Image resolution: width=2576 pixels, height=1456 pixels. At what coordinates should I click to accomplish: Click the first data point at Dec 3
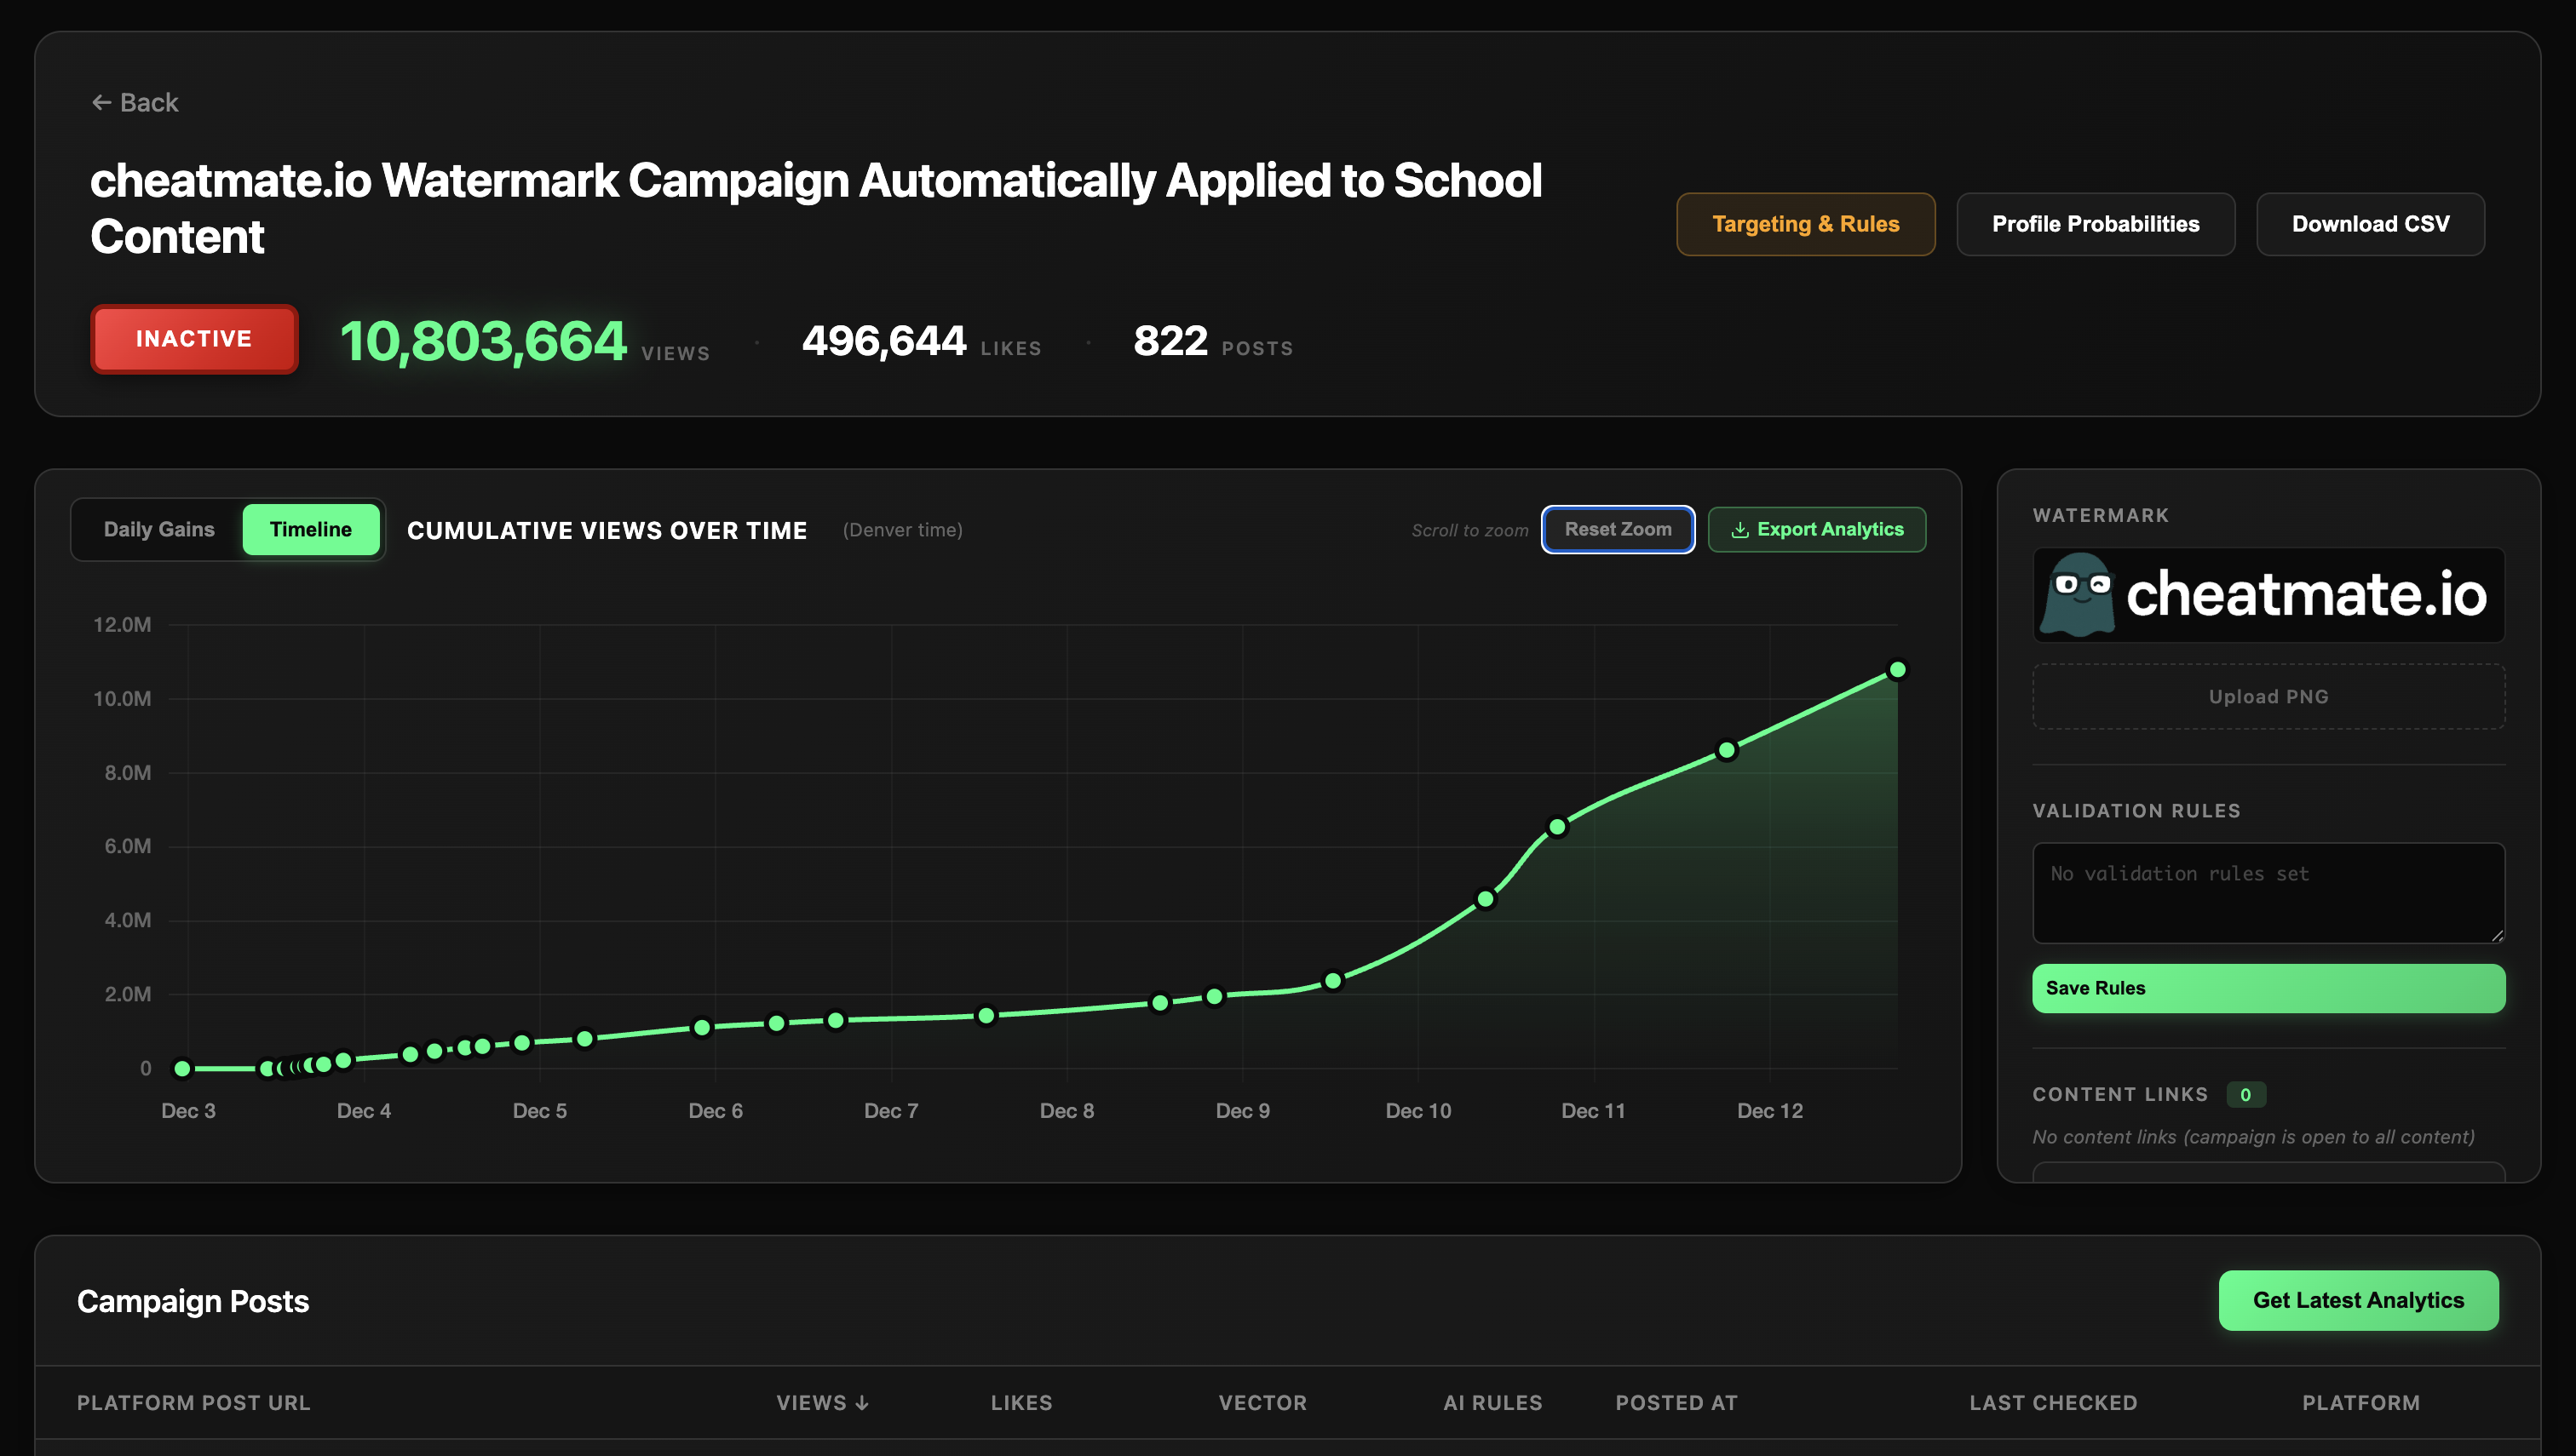(181, 1069)
